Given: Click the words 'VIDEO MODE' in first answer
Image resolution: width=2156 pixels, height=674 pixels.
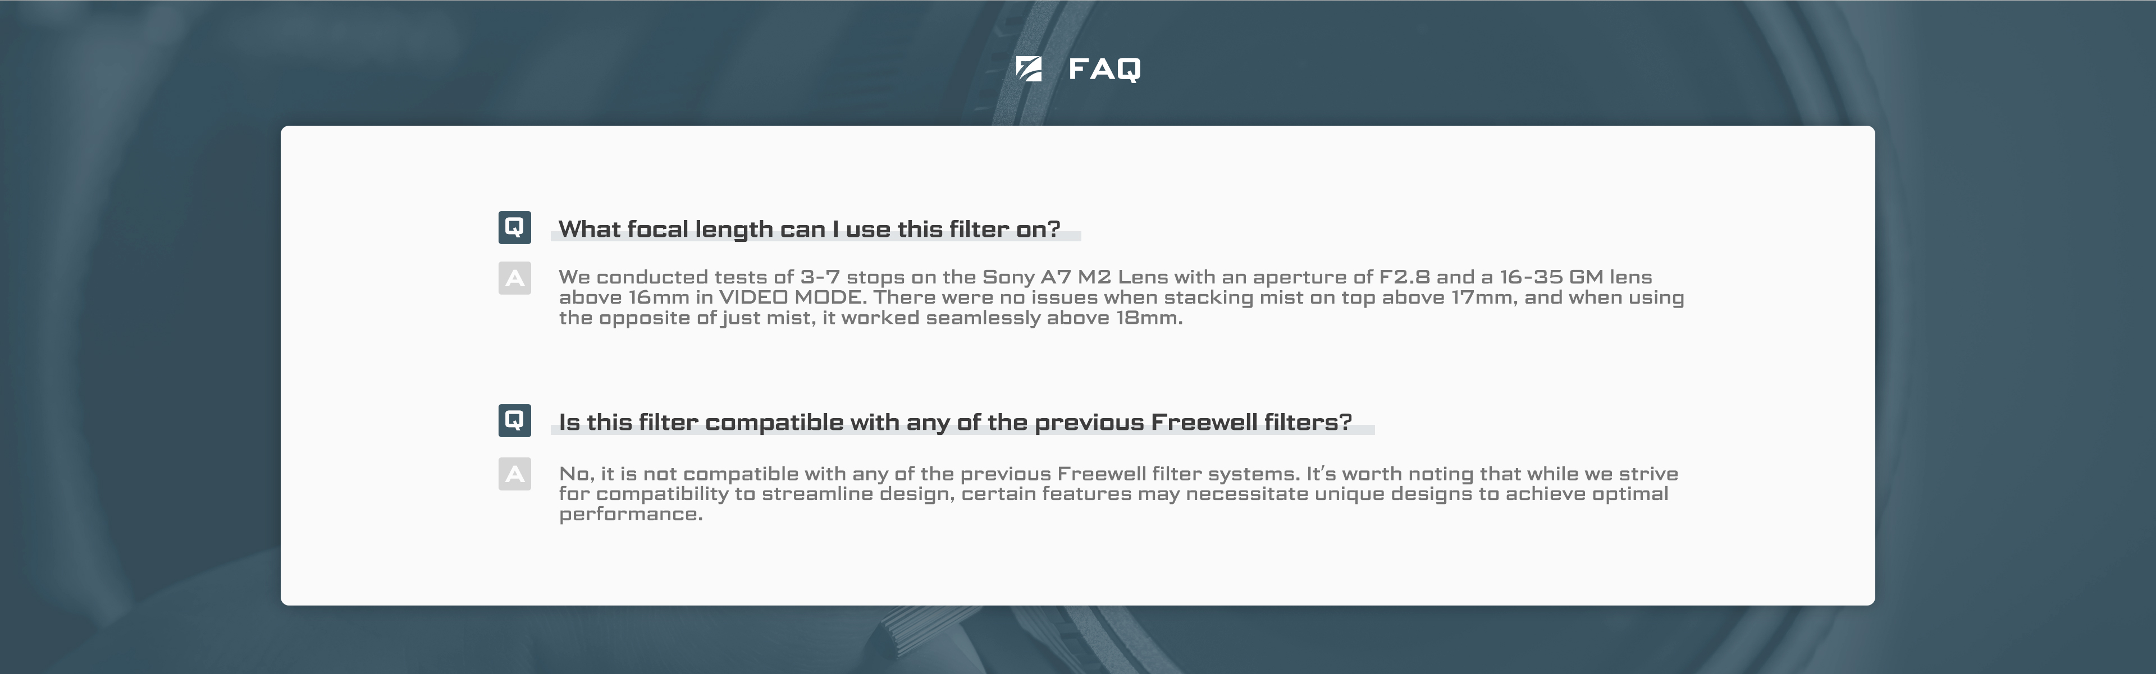Looking at the screenshot, I should [790, 297].
